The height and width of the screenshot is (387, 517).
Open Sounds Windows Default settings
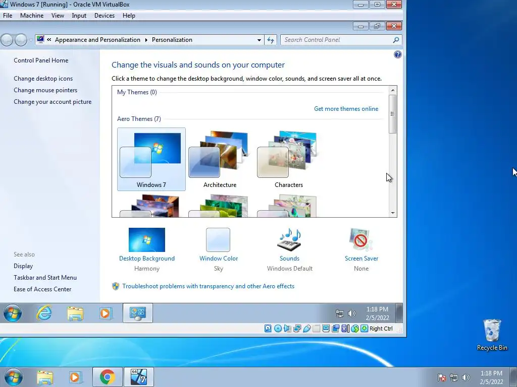click(x=289, y=249)
